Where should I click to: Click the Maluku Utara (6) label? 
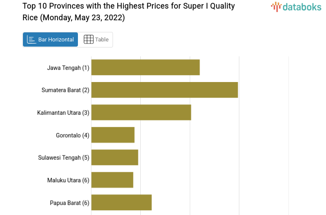[x=68, y=180]
